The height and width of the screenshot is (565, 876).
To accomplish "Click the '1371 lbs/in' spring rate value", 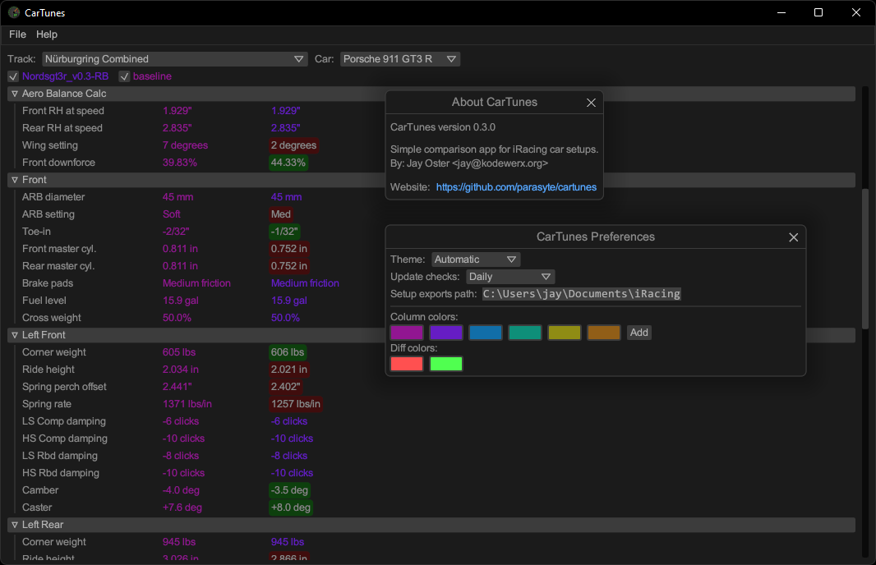I will [x=187, y=404].
